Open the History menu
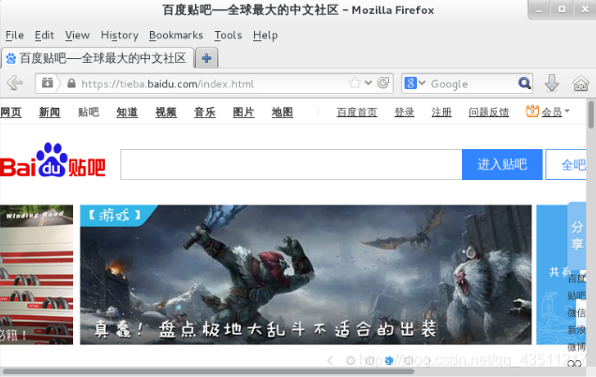596x377 pixels. coord(119,35)
